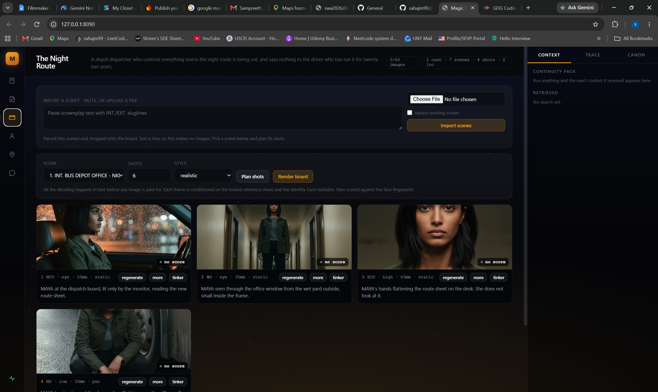658x392 pixels.
Task: Click tinker on shot 3
Action: [499, 277]
